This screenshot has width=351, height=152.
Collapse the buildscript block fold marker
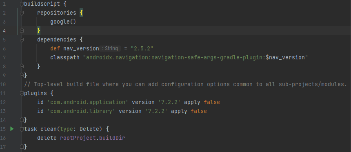(22, 4)
